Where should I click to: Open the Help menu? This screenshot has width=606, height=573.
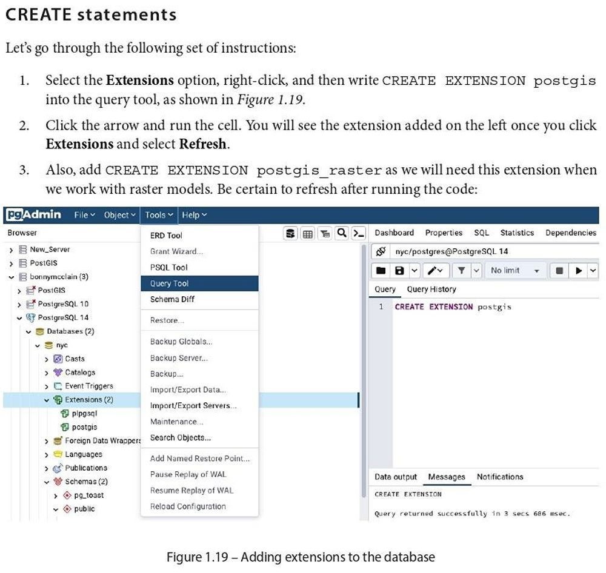[194, 215]
